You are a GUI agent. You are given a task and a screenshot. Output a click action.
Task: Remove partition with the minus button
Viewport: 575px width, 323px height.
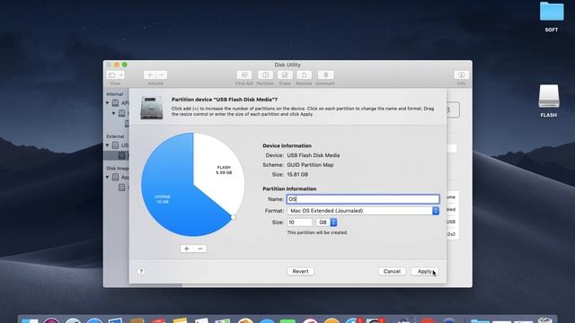click(x=199, y=249)
